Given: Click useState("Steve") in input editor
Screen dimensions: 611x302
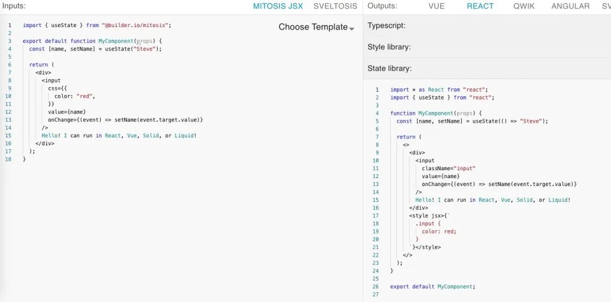Looking at the screenshot, I should 131,49.
